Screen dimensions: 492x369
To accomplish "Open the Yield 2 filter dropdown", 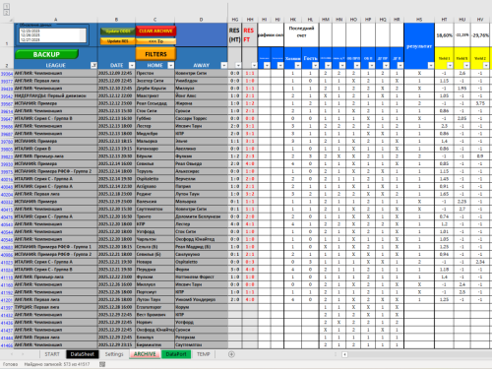I will coord(486,65).
